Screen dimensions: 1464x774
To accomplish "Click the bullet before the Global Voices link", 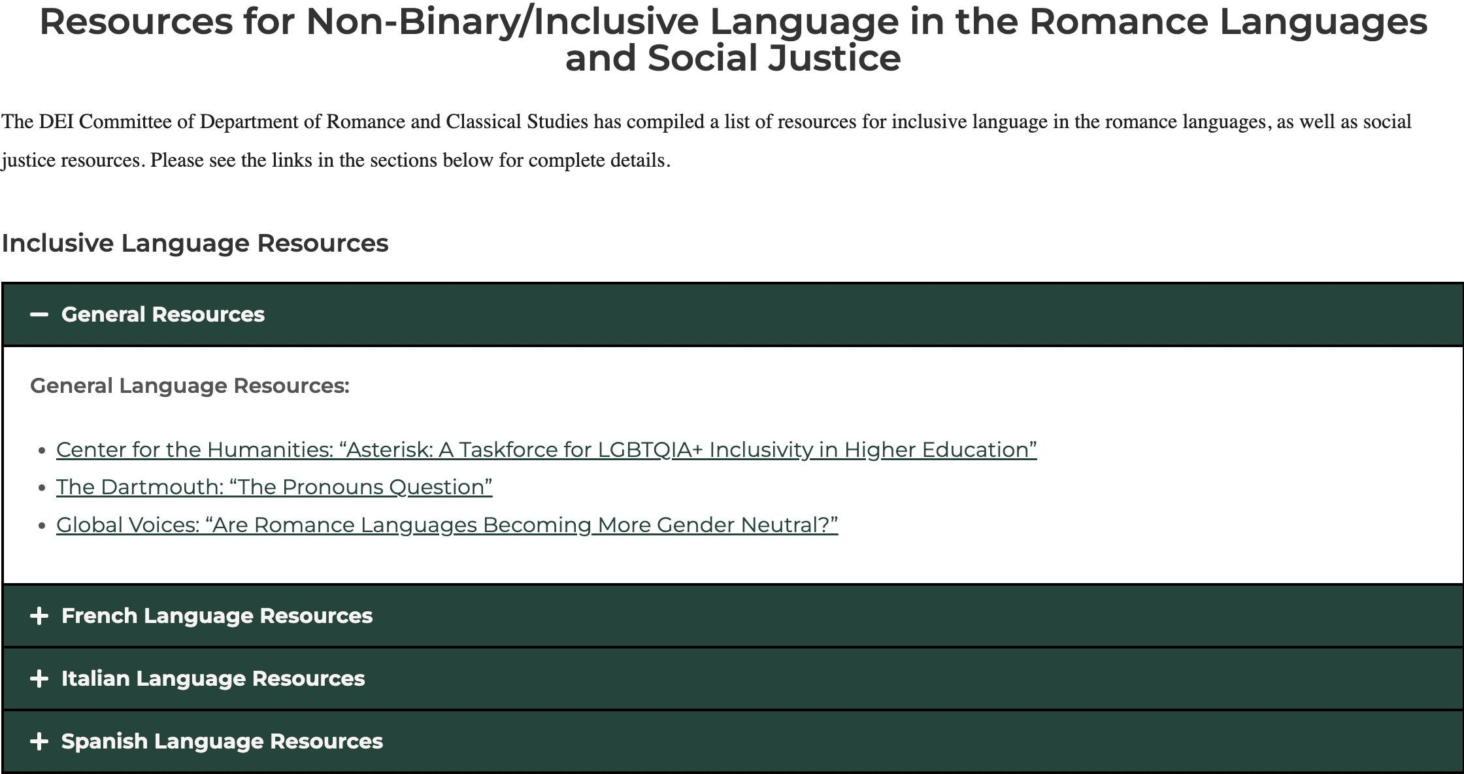I will click(42, 526).
